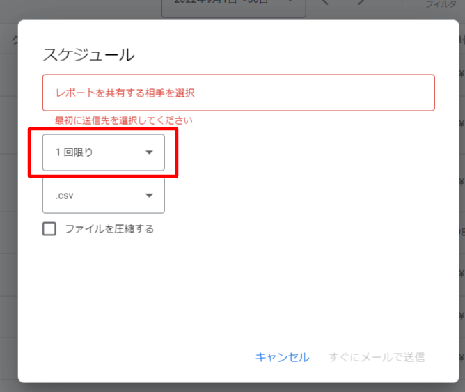Click the dimmed table column header at top left

(13, 40)
